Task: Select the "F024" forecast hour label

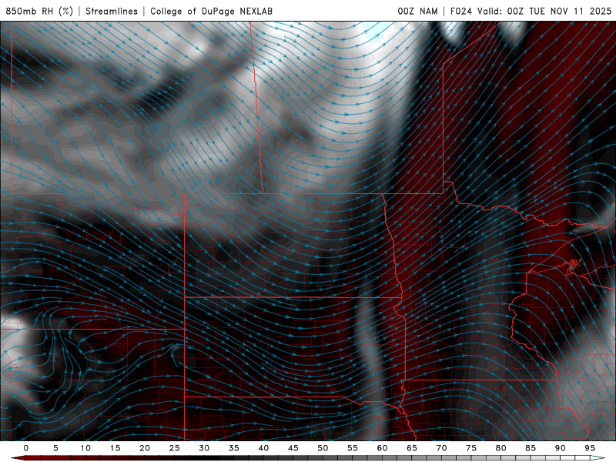Action: tap(460, 11)
